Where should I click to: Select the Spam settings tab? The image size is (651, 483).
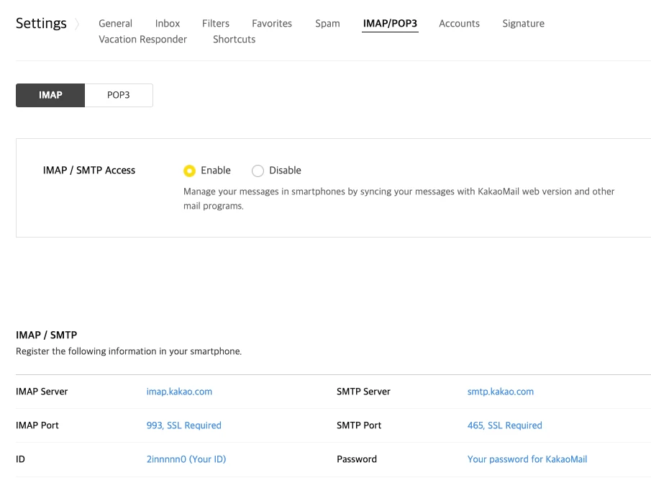click(327, 24)
